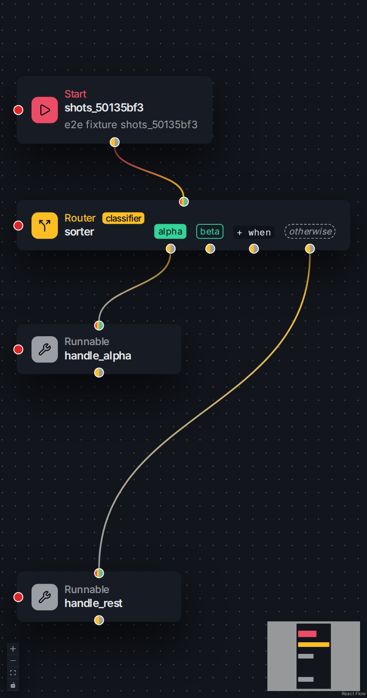
Task: Click red dot left of sorter node
Action: coord(18,226)
